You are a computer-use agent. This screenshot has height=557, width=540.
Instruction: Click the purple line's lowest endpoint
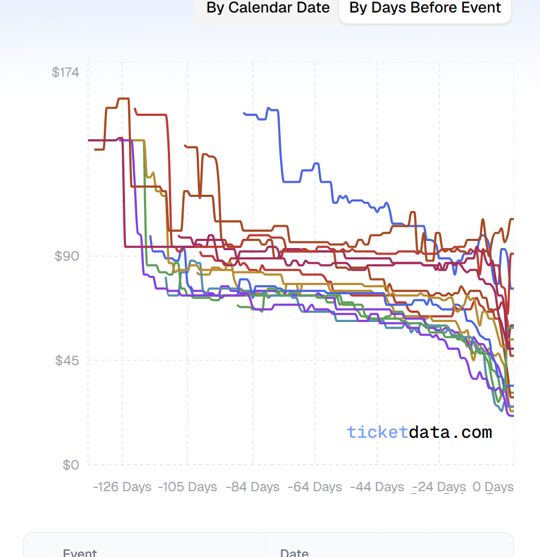pos(512,416)
